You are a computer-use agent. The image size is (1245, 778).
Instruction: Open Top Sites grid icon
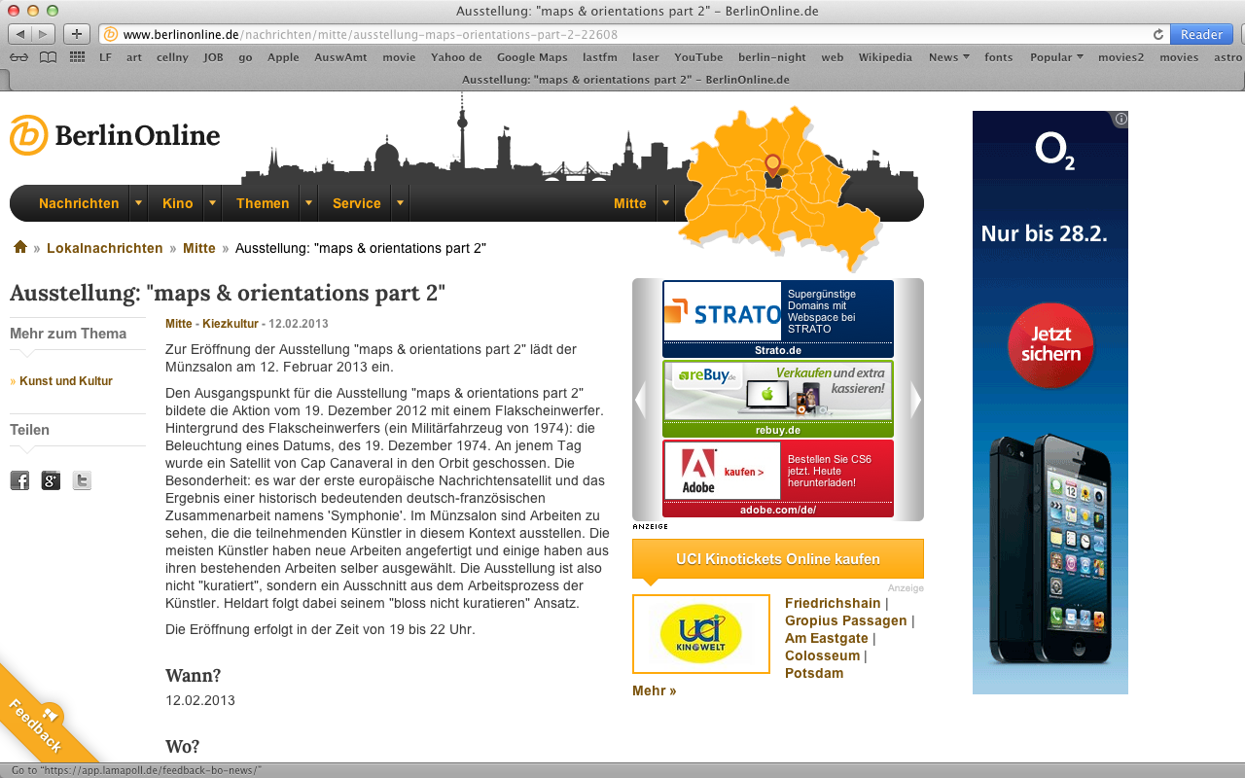click(x=78, y=57)
